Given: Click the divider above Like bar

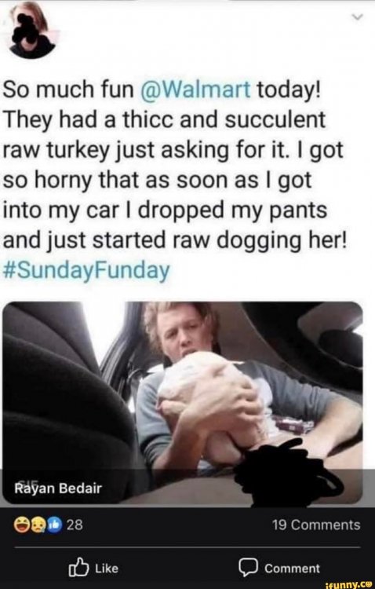Looking at the screenshot, I should point(187,547).
